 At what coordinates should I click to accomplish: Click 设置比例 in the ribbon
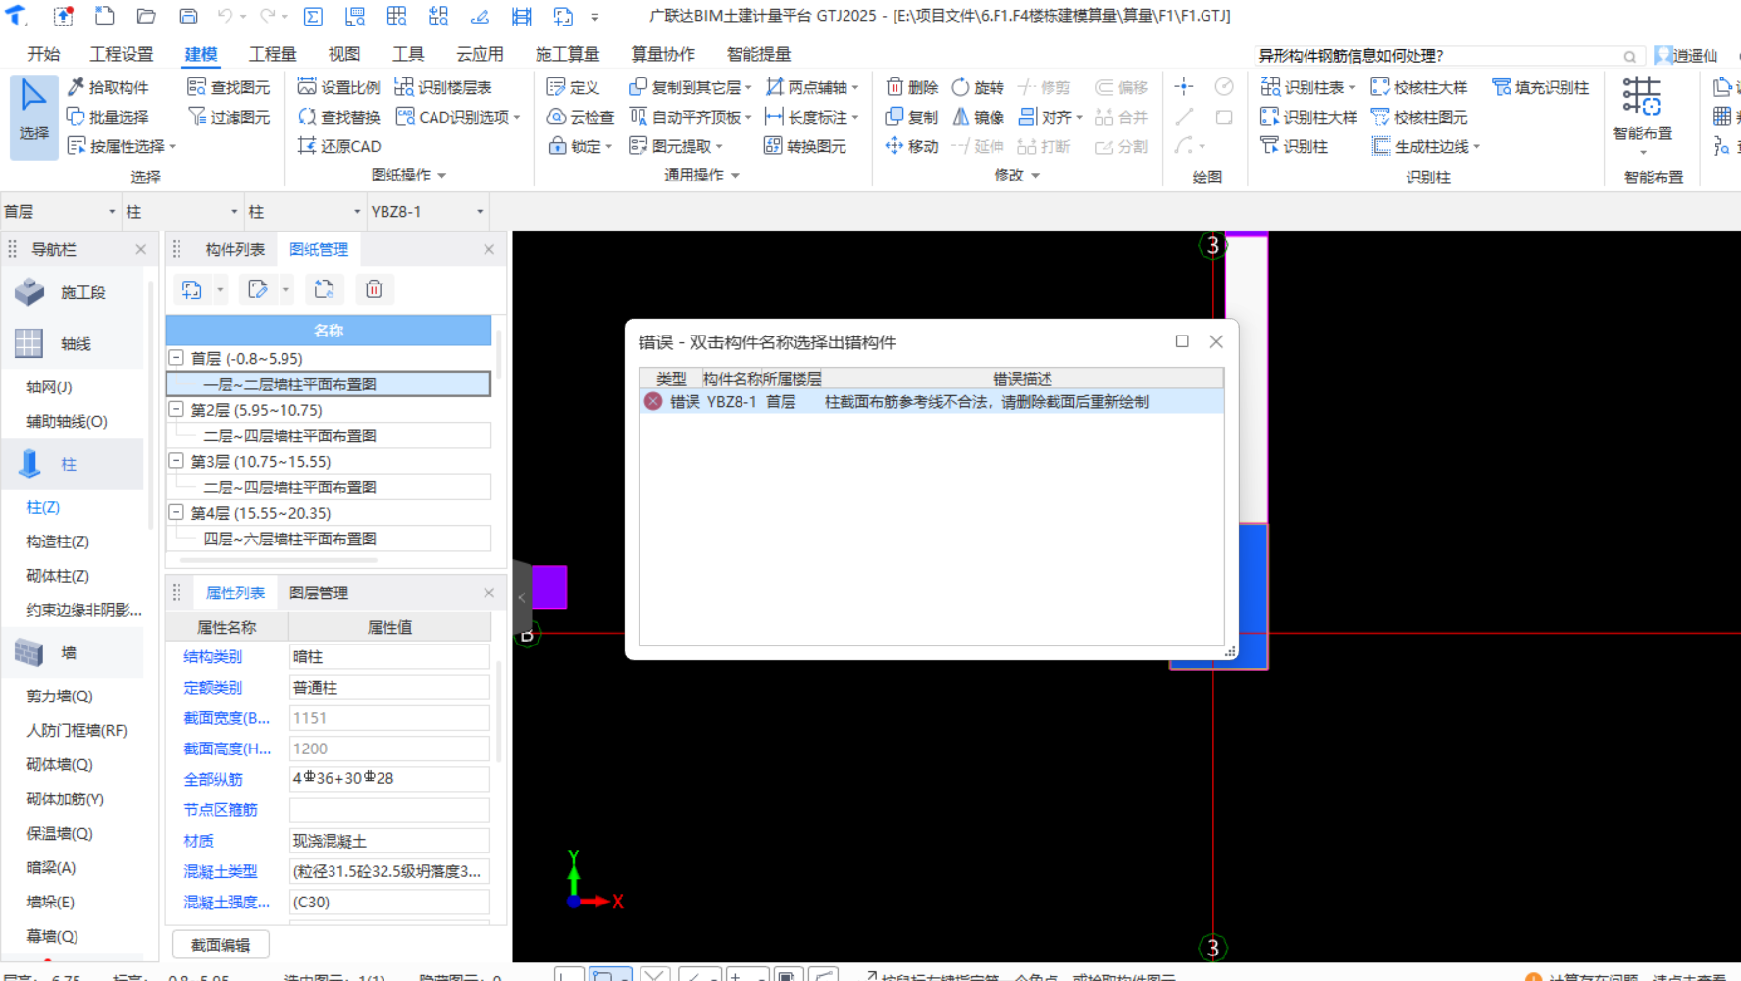point(338,87)
